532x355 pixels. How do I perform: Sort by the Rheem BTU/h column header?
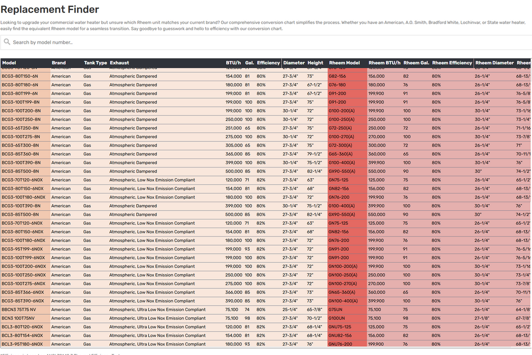(x=384, y=63)
